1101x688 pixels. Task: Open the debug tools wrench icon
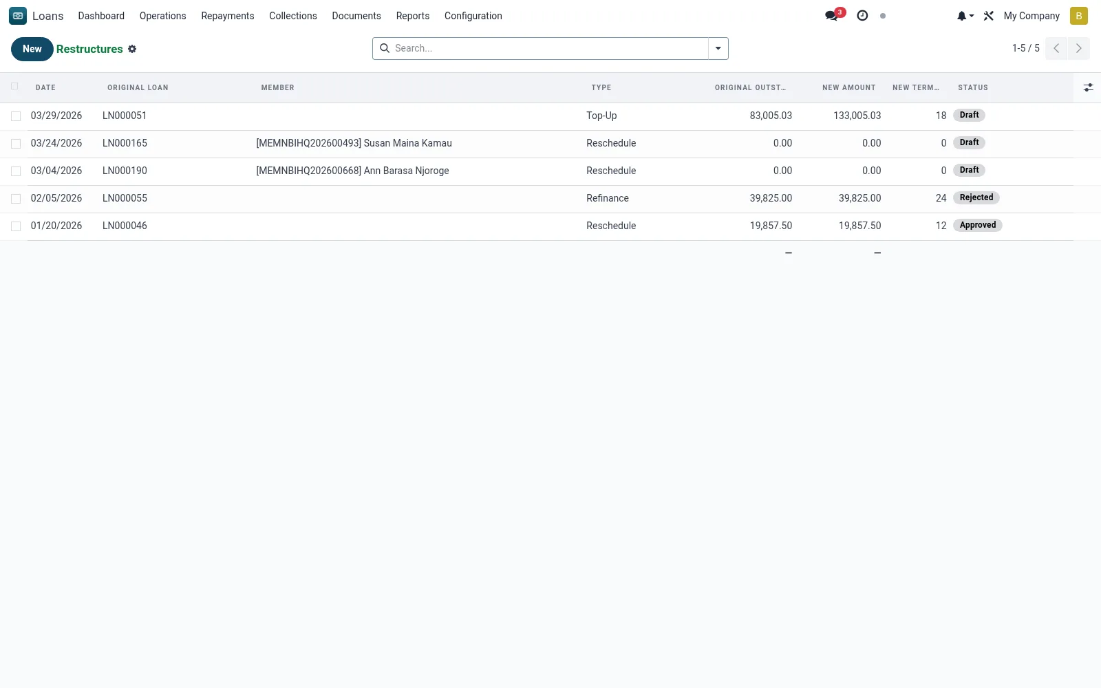click(x=989, y=16)
